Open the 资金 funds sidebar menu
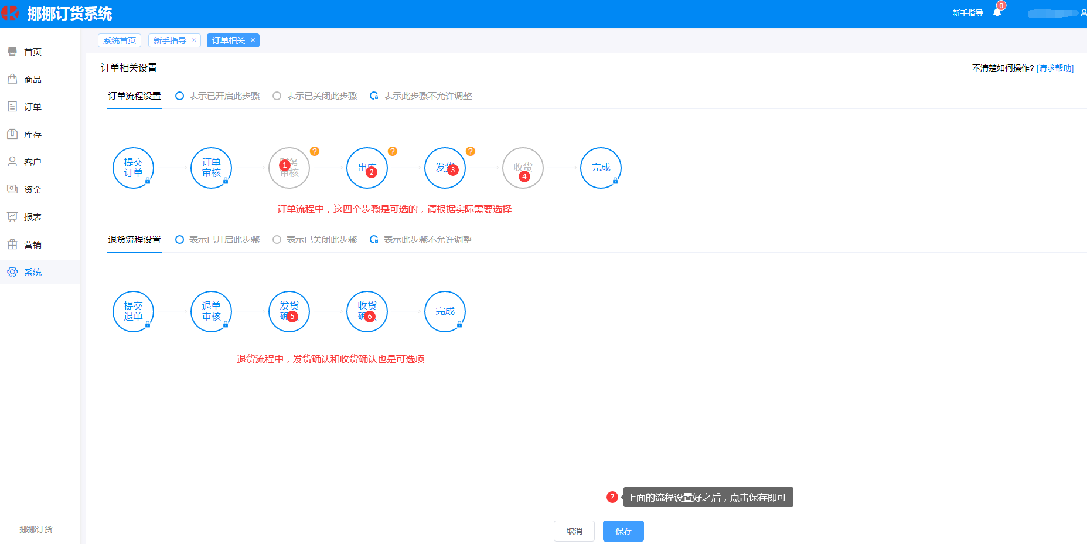 click(x=33, y=189)
